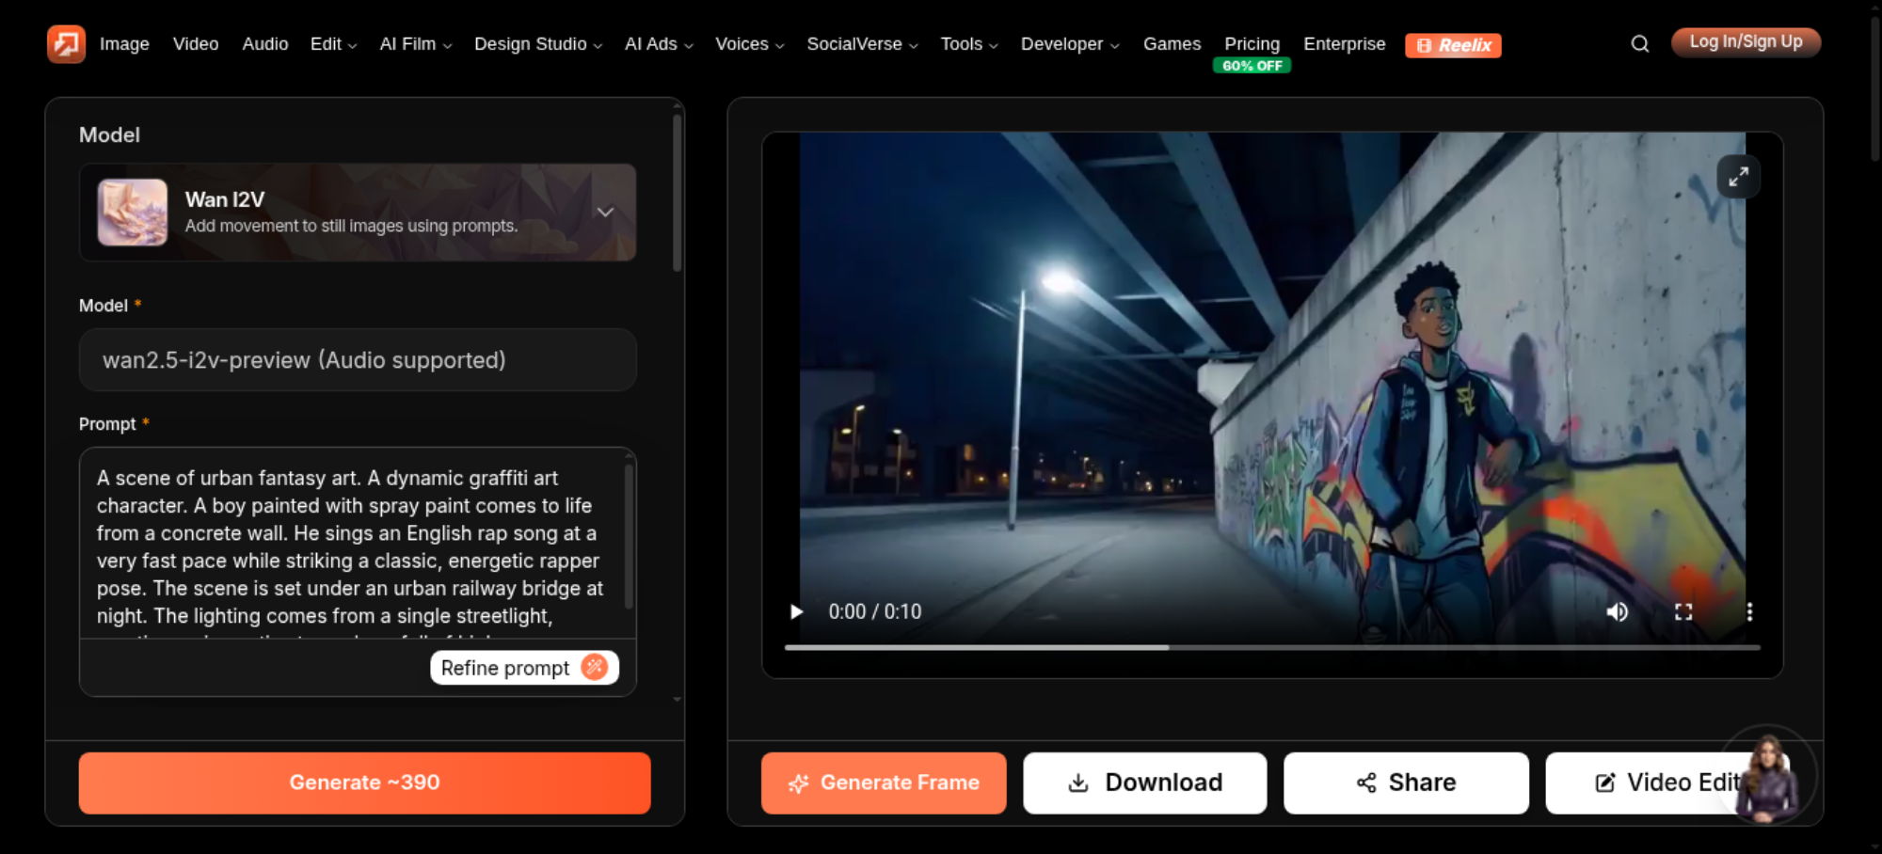The height and width of the screenshot is (854, 1882).
Task: Click the orange site logo icon
Action: (66, 43)
